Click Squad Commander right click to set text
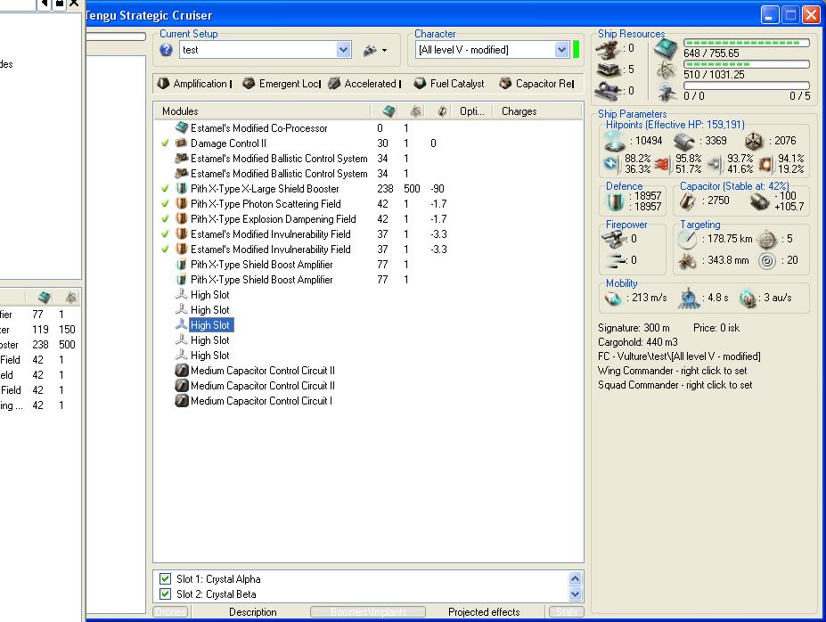Screen dimensions: 826x622 [x=675, y=385]
